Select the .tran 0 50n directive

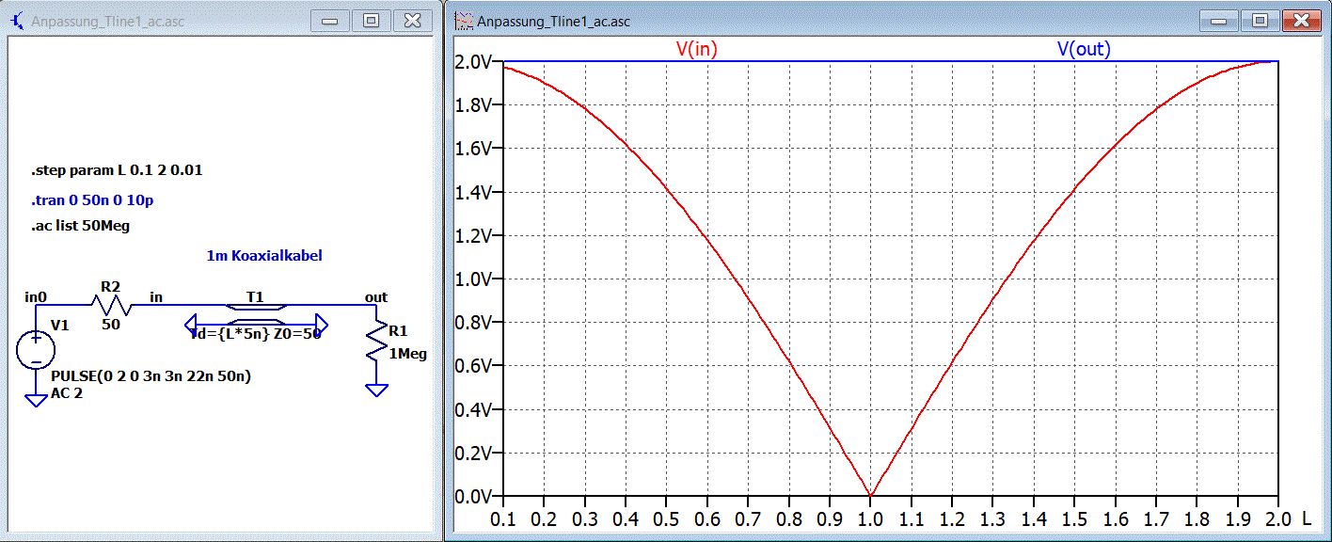90,200
